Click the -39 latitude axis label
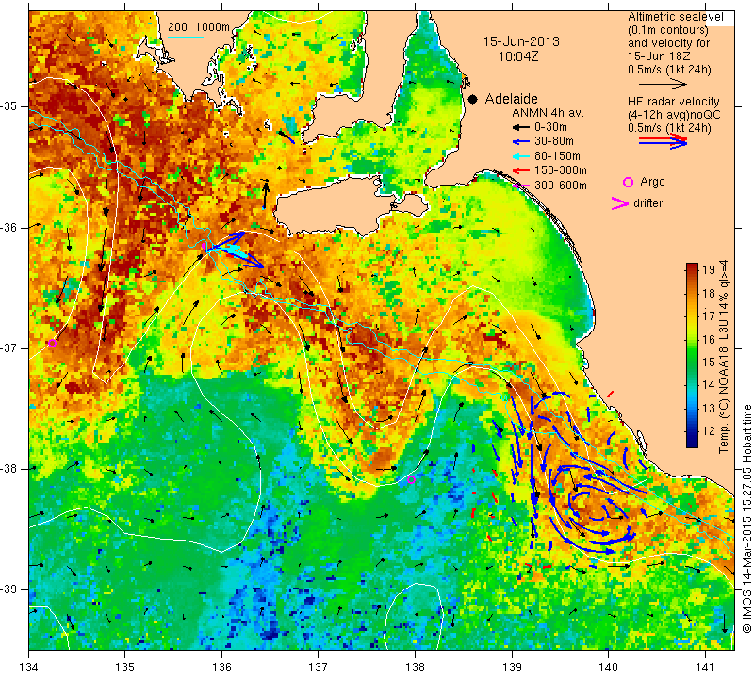The height and width of the screenshot is (678, 754). (8, 589)
